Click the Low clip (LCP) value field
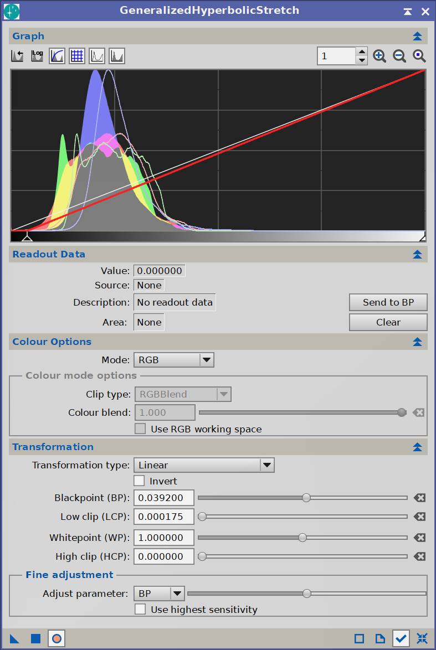 164,517
